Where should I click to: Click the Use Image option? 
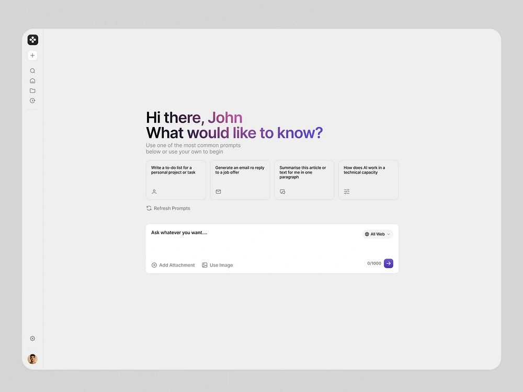[218, 265]
